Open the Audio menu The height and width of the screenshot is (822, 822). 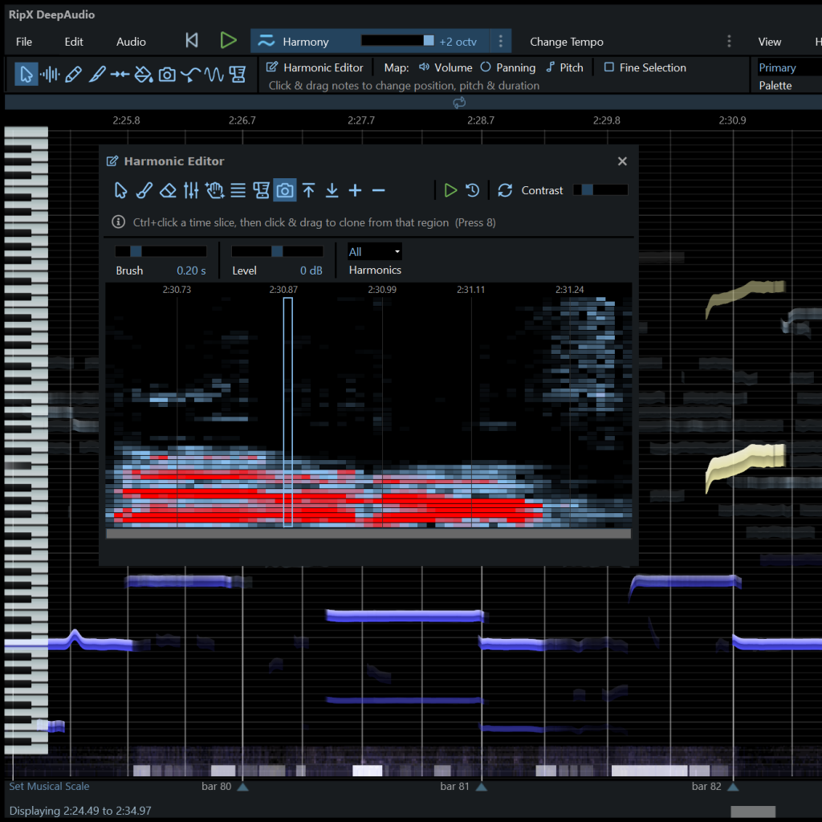(131, 42)
